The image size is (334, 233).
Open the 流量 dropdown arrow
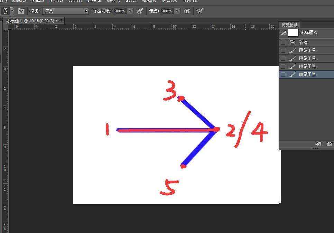pos(177,11)
